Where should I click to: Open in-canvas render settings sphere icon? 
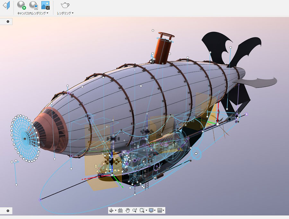[33, 5]
